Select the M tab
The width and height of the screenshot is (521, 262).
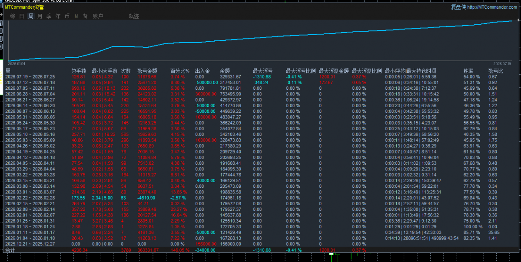(x=76, y=16)
